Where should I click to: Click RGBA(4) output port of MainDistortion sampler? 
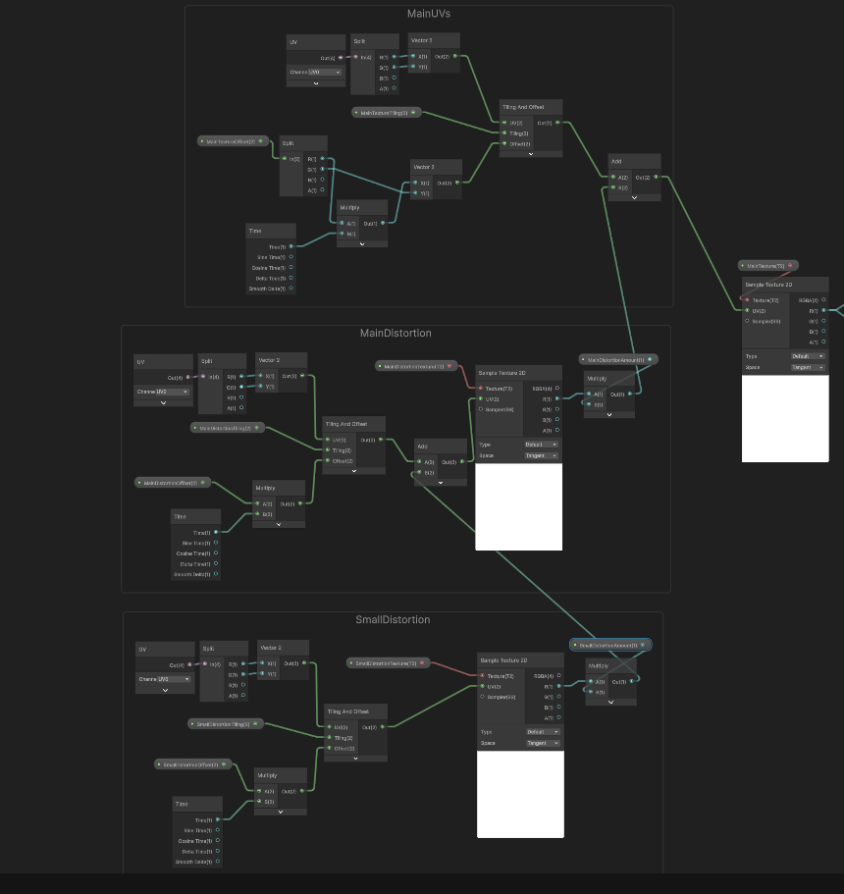[x=557, y=389]
